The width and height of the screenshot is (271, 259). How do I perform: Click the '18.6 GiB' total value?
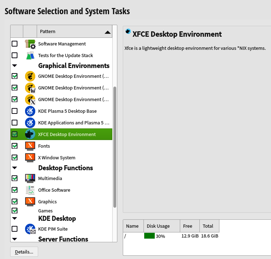[210, 236]
